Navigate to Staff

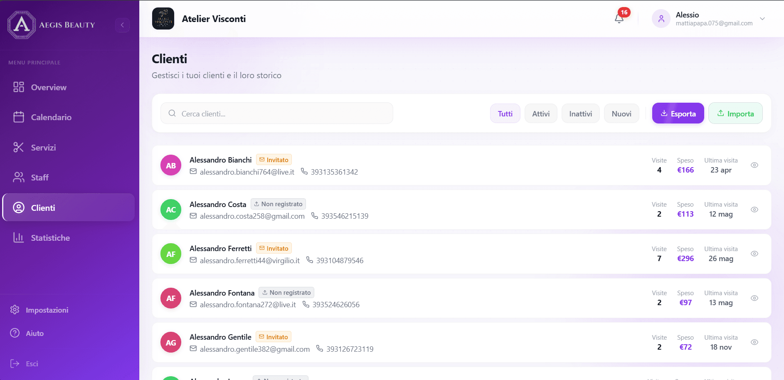(69, 178)
